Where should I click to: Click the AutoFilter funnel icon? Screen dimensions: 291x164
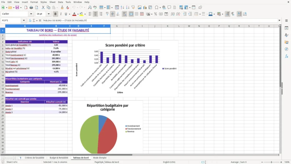coord(133,7)
